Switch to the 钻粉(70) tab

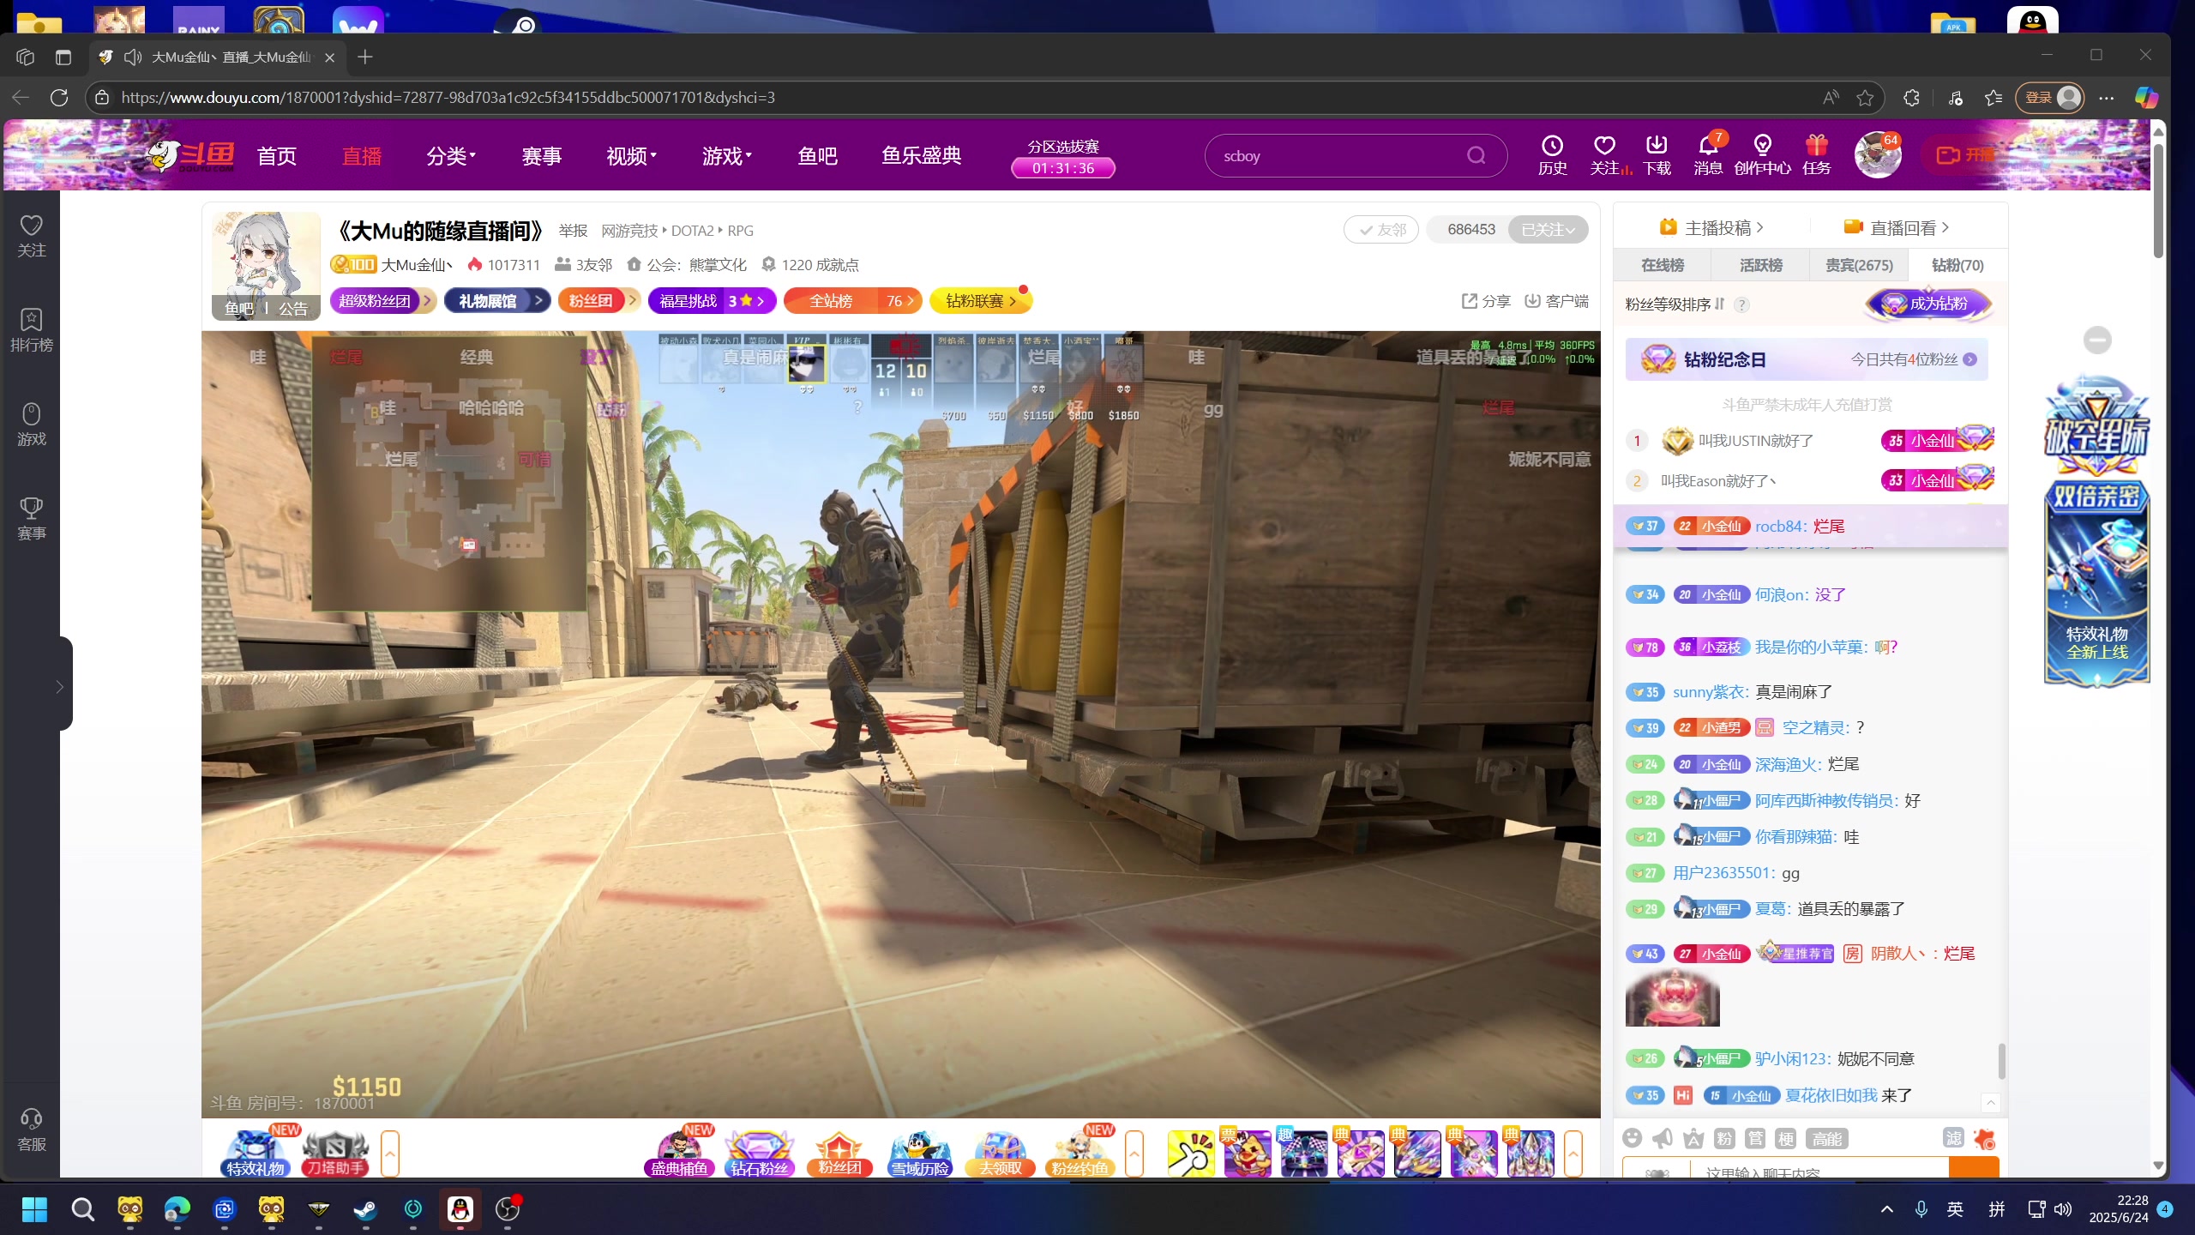(1957, 265)
